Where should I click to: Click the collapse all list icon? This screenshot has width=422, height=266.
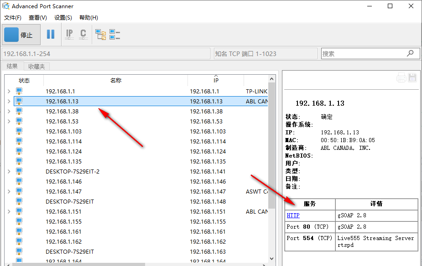[x=115, y=34]
